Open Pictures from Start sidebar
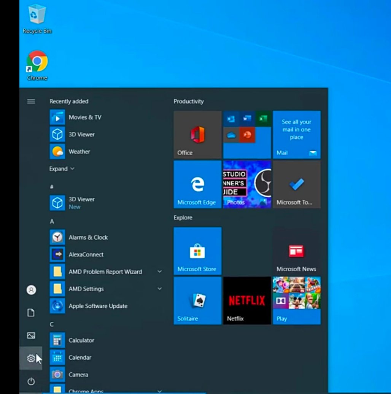Screen dimensions: 391x394 click(31, 335)
